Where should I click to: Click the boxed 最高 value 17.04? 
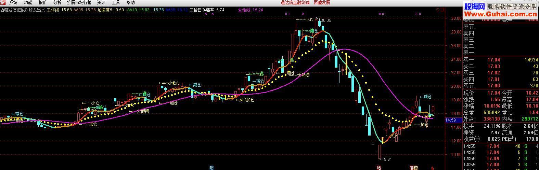point(532,99)
